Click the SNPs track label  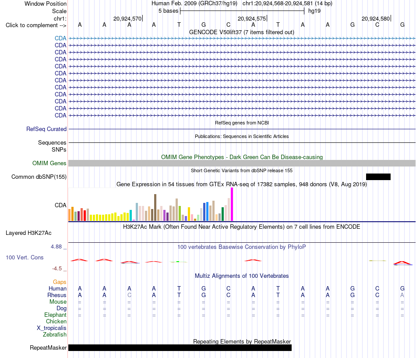(x=59, y=149)
